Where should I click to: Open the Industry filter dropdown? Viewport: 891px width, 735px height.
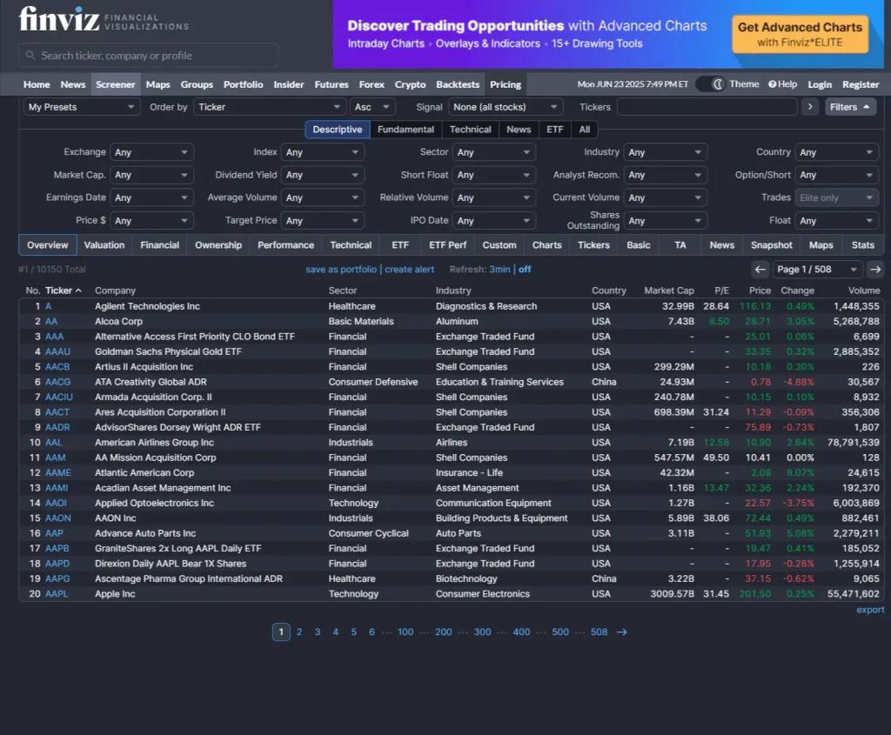coord(665,152)
